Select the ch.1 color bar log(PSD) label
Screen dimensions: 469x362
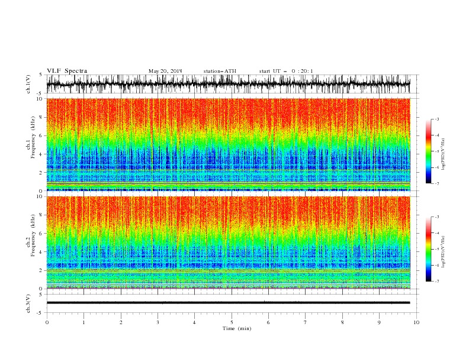tap(444, 154)
